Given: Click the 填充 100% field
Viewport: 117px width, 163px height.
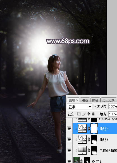Looking at the screenshot, I should coord(113,114).
